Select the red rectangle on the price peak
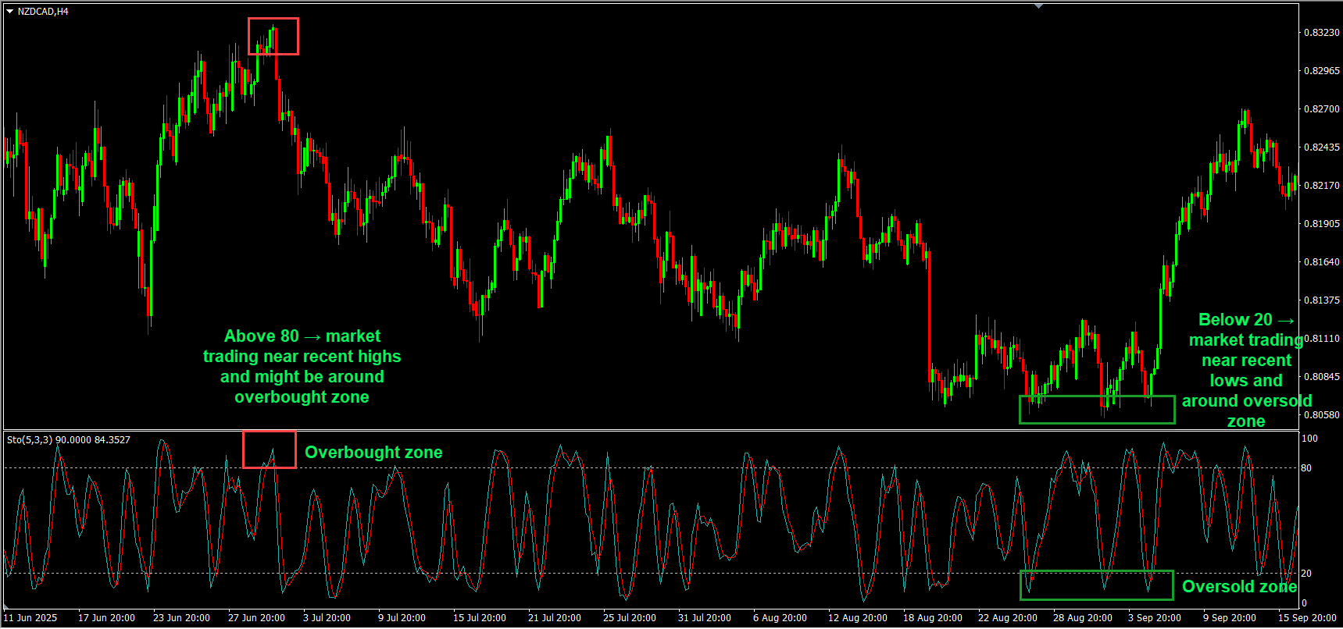Viewport: 1343px width, 629px height. click(x=273, y=20)
